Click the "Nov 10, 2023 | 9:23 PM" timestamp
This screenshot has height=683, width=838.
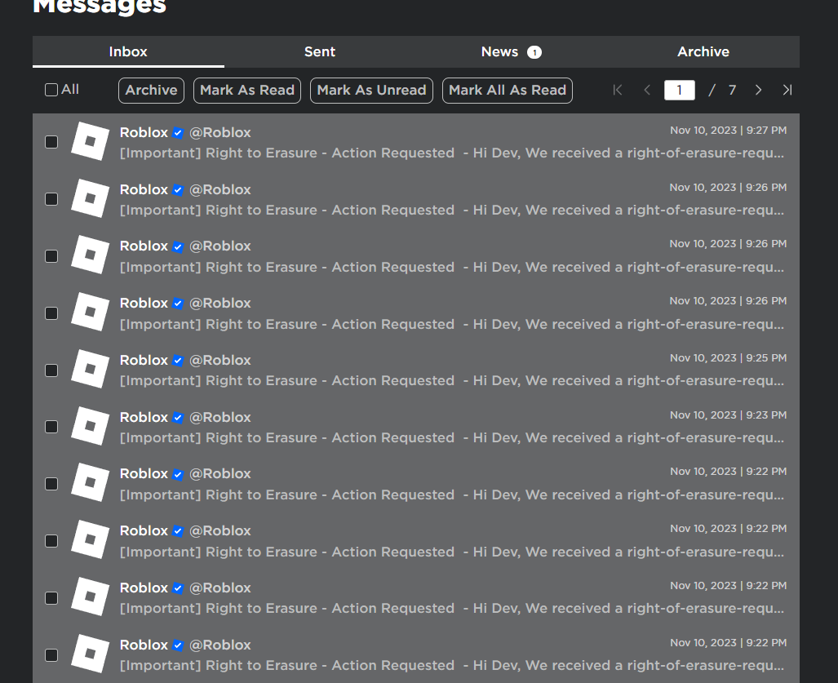coord(729,415)
